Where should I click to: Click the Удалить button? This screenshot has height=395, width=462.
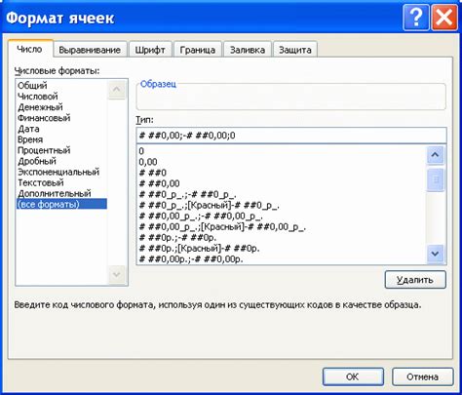coord(415,280)
